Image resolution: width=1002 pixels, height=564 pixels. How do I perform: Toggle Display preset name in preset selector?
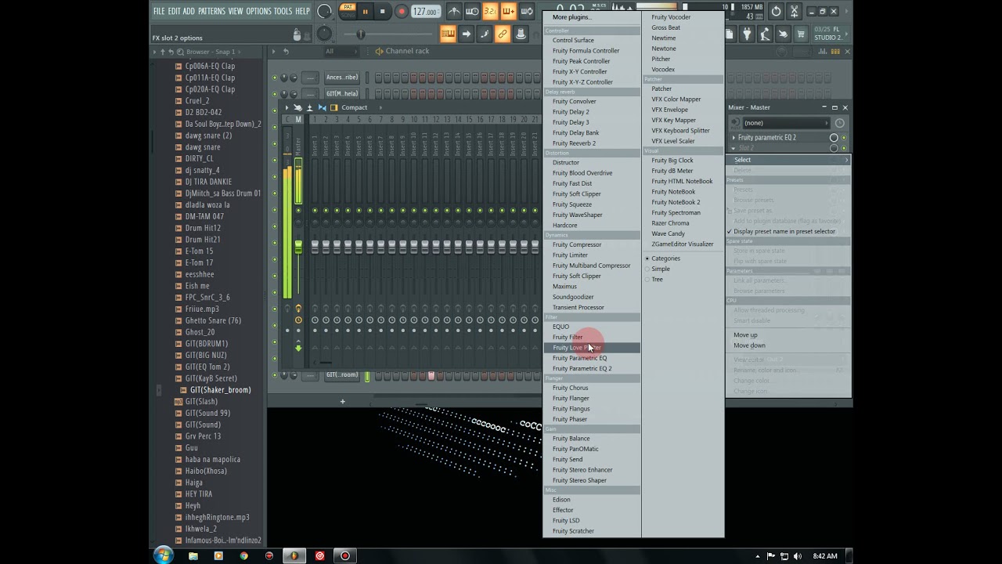pos(784,231)
